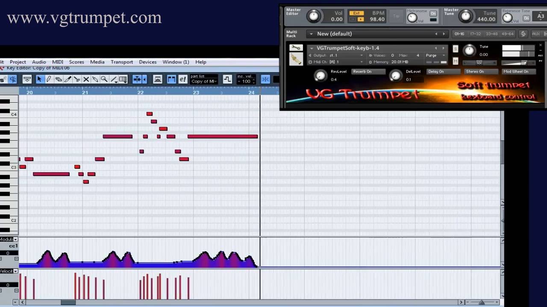
Task: Toggle the Solo Editor button
Action: coord(3,79)
